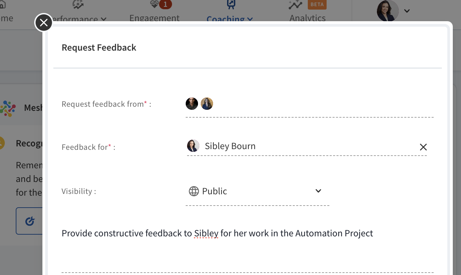The height and width of the screenshot is (275, 461).
Task: Open the Coaching menu
Action: point(230,19)
